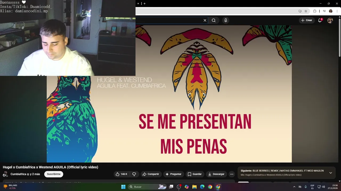The width and height of the screenshot is (341, 191).
Task: Open Task View on the taskbar
Action: click(x=171, y=187)
